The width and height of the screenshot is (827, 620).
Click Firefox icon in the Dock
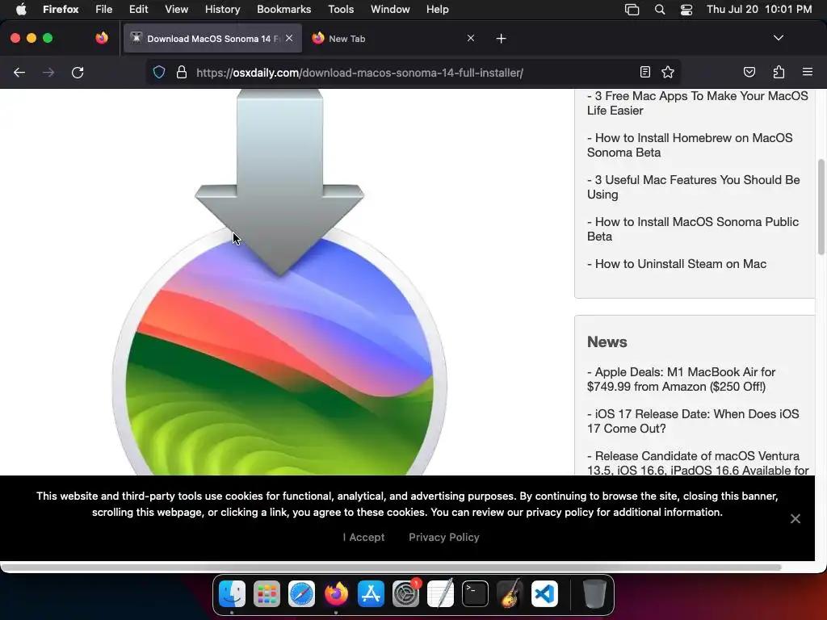pos(336,593)
